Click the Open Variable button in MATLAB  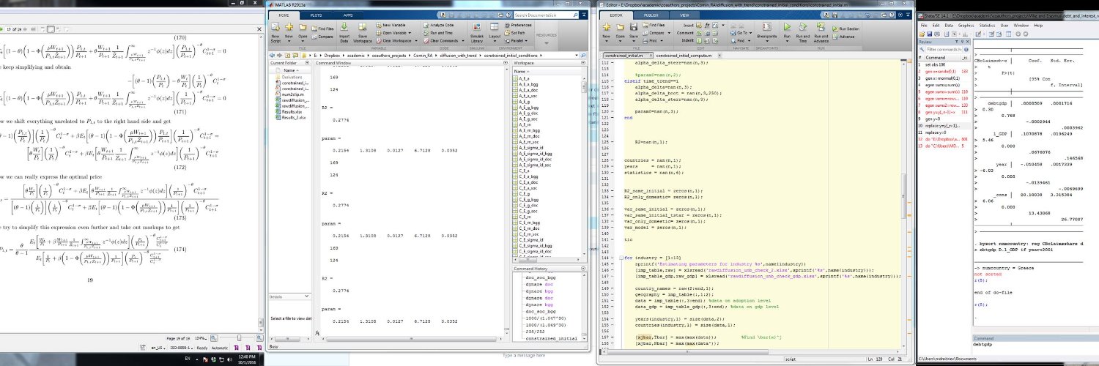[x=392, y=32]
